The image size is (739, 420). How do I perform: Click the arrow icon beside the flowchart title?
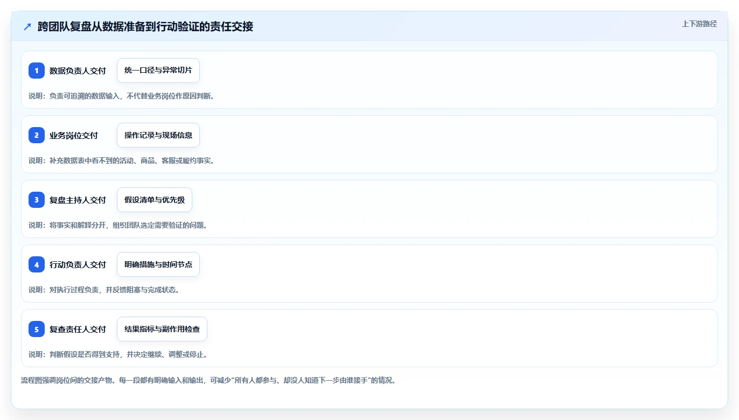tap(27, 27)
